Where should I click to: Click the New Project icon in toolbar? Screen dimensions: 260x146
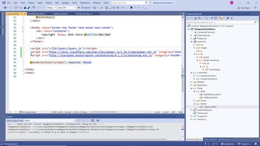click(16, 8)
